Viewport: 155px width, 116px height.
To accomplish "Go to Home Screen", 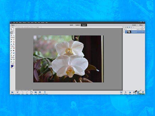I will (45, 92).
